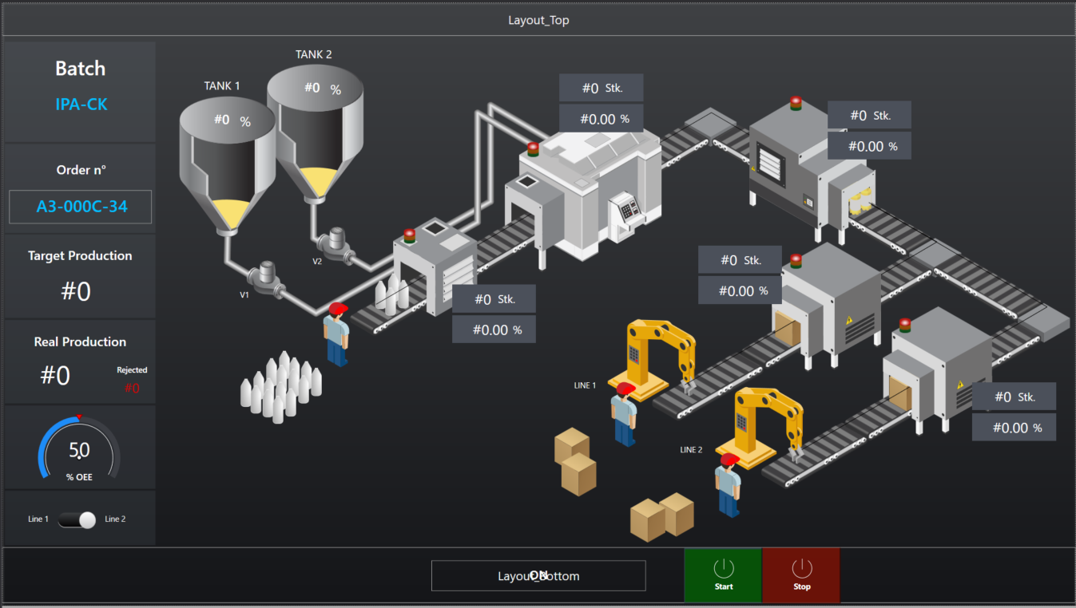Click the red Stop button
The height and width of the screenshot is (608, 1076).
point(801,574)
